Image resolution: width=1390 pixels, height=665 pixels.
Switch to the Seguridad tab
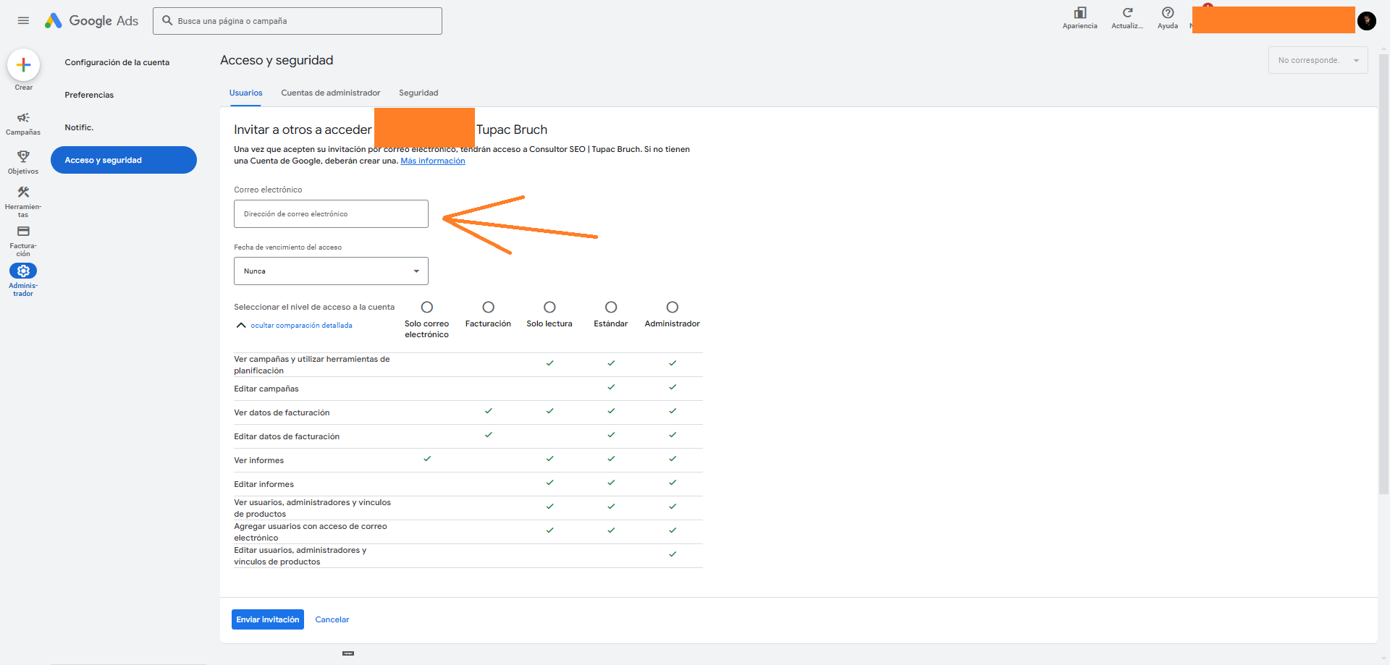tap(418, 93)
